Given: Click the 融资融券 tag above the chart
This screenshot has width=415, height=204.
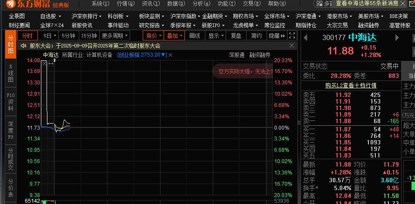Looking at the screenshot, I should point(260,55).
